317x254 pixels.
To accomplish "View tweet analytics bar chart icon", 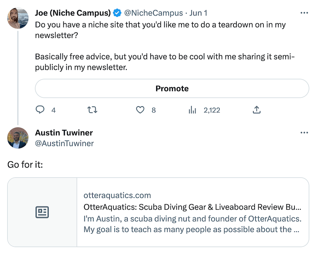I will 192,110.
